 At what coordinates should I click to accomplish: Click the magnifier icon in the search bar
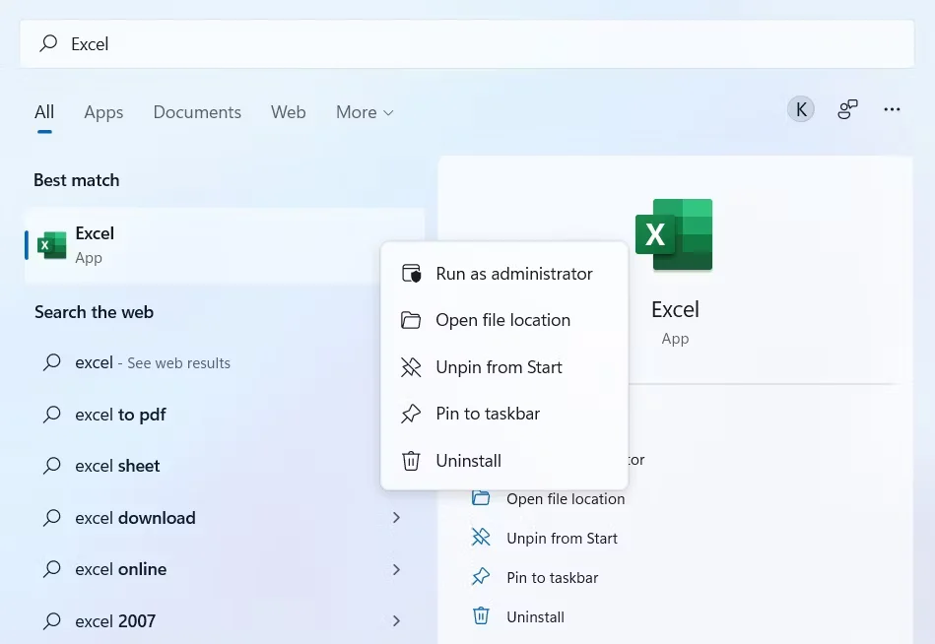point(48,43)
